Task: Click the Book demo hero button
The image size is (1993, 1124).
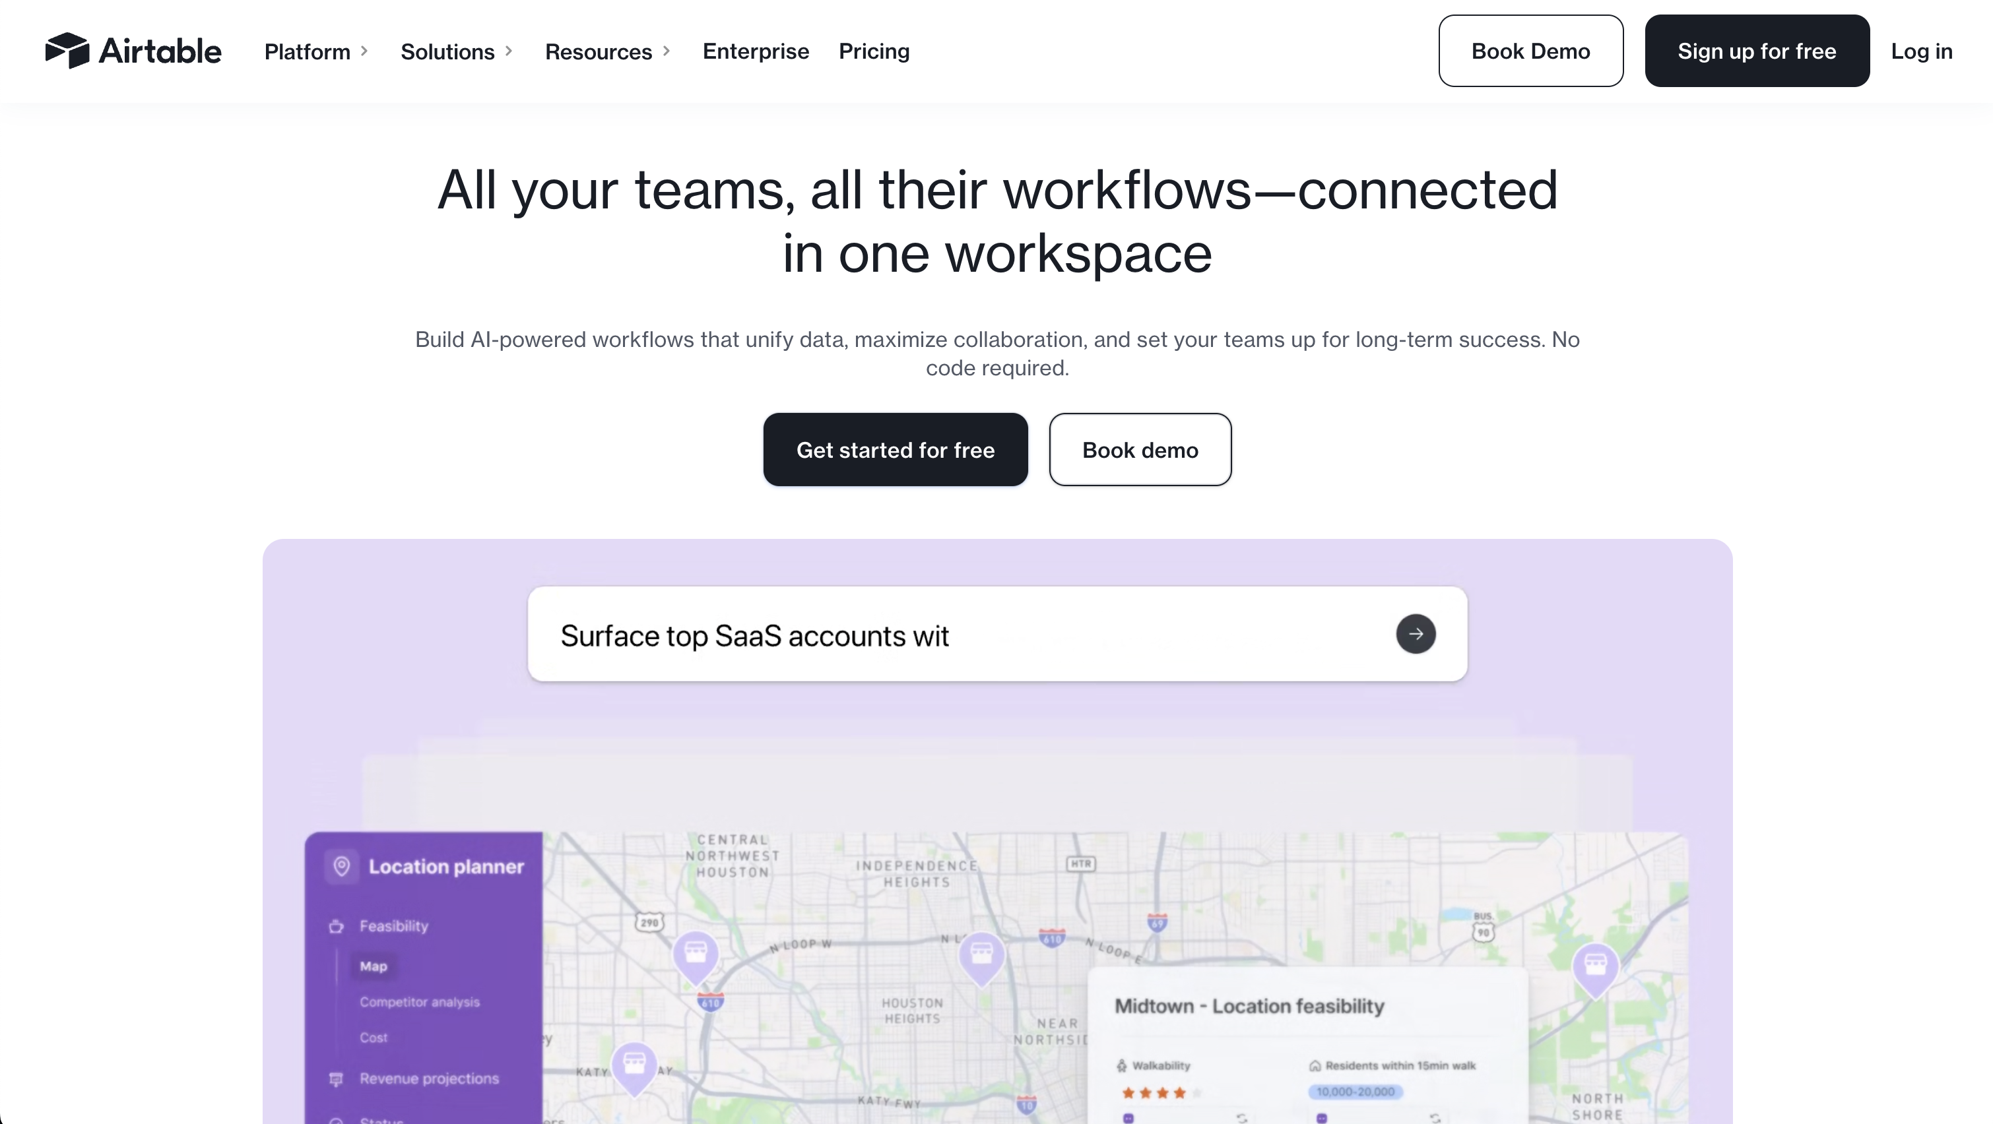Action: point(1140,449)
